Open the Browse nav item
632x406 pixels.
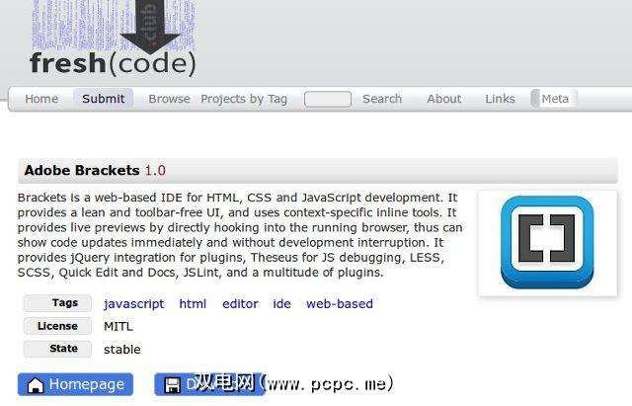(x=169, y=99)
